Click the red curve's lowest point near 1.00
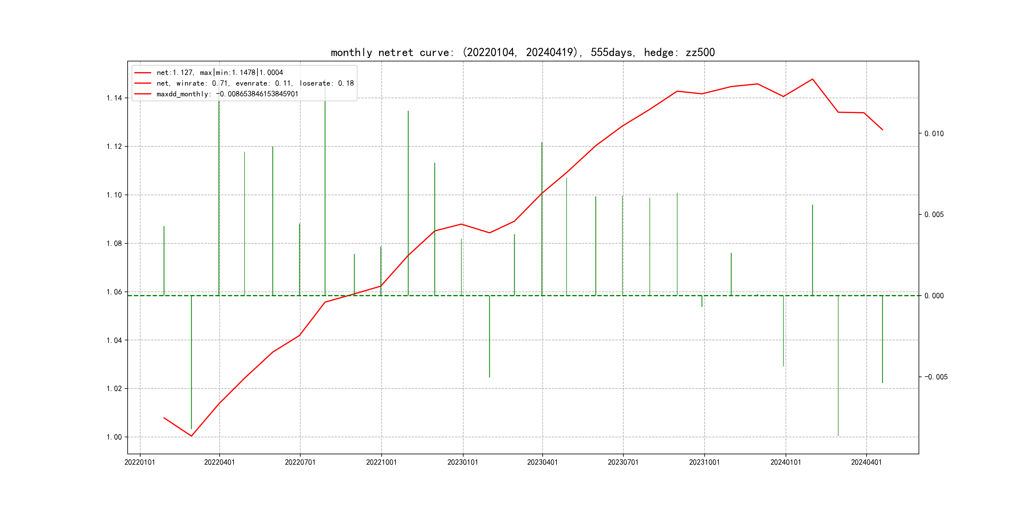This screenshot has height=510, width=1021. click(x=192, y=436)
